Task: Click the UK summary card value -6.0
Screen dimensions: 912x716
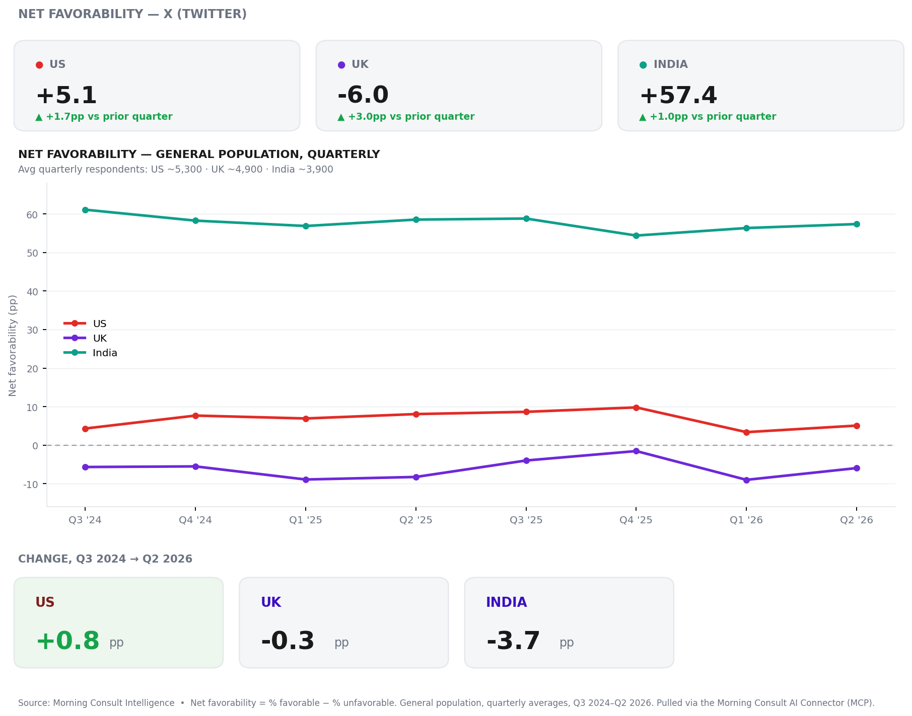Action: click(x=363, y=96)
